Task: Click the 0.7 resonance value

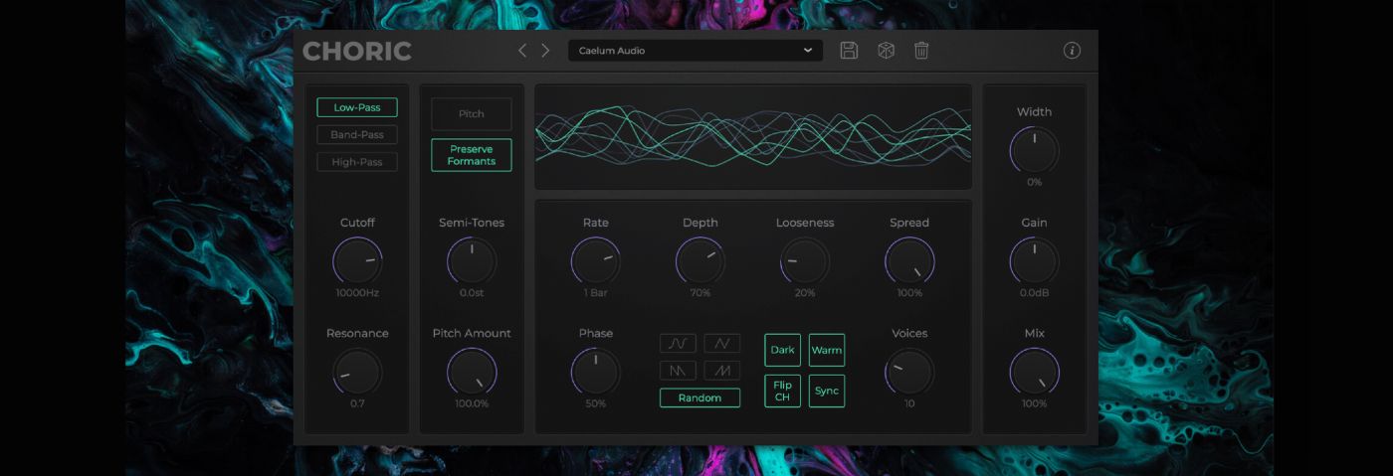Action: tap(357, 403)
